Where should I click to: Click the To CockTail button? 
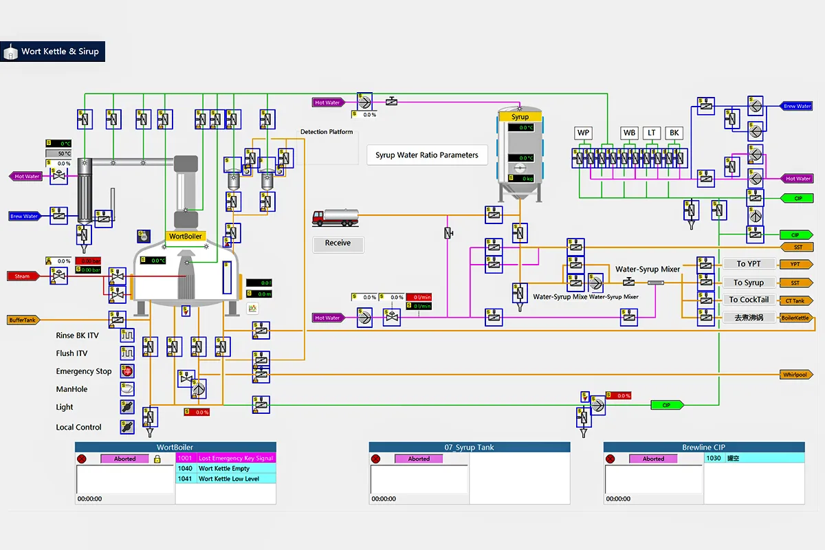pos(749,300)
